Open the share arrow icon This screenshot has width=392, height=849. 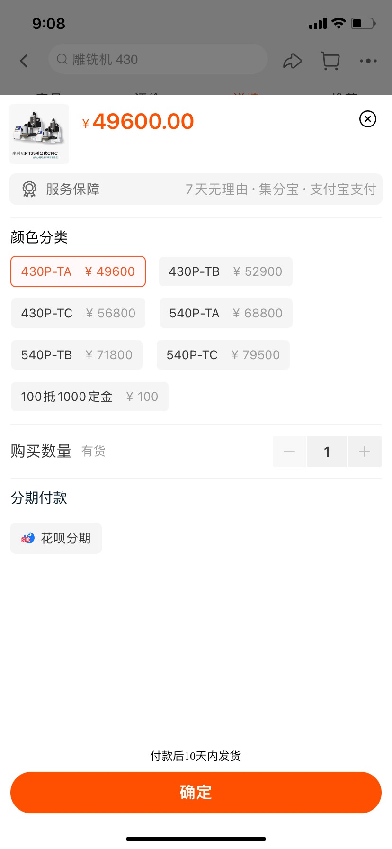tap(292, 61)
